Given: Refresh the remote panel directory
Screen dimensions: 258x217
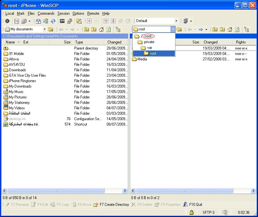Looking at the screenshot, I should click(237, 29).
